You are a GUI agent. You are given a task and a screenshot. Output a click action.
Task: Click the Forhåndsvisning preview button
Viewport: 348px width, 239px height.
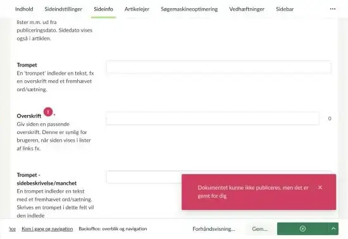click(x=214, y=229)
